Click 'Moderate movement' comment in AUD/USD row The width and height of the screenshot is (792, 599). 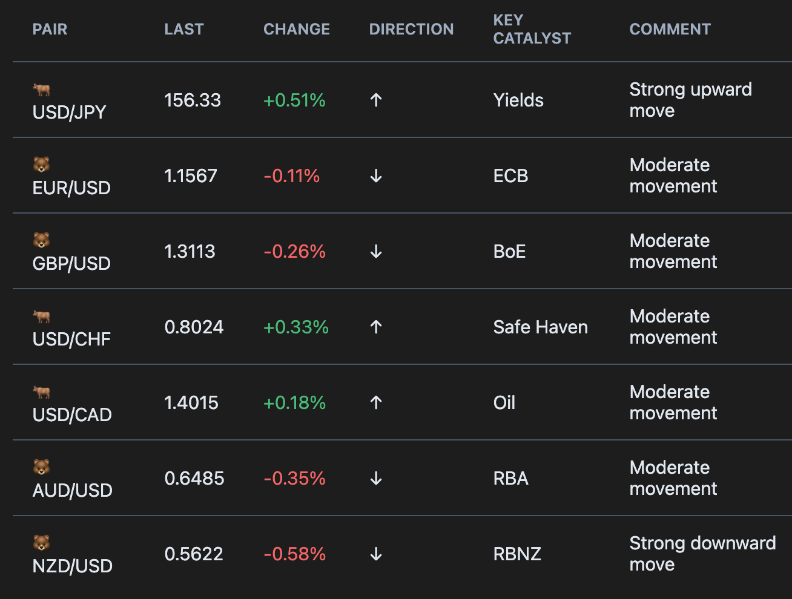(x=673, y=479)
